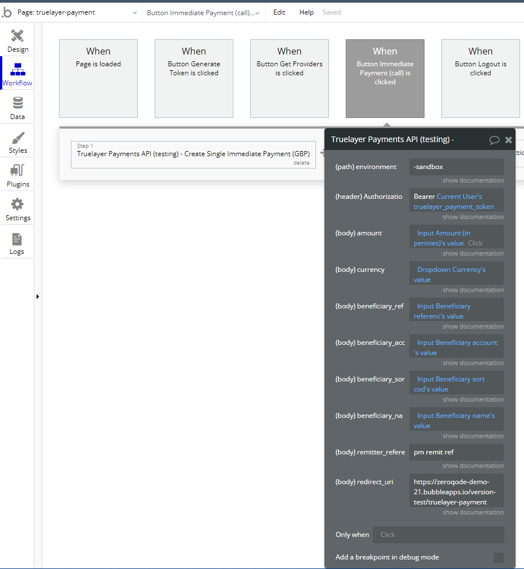Select the Button Immediate Payment (call) event
The width and height of the screenshot is (524, 569).
click(385, 79)
